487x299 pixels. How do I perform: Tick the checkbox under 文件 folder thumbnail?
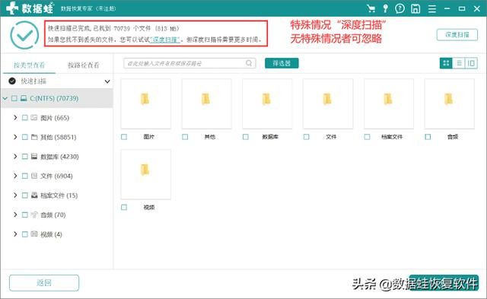pos(306,137)
